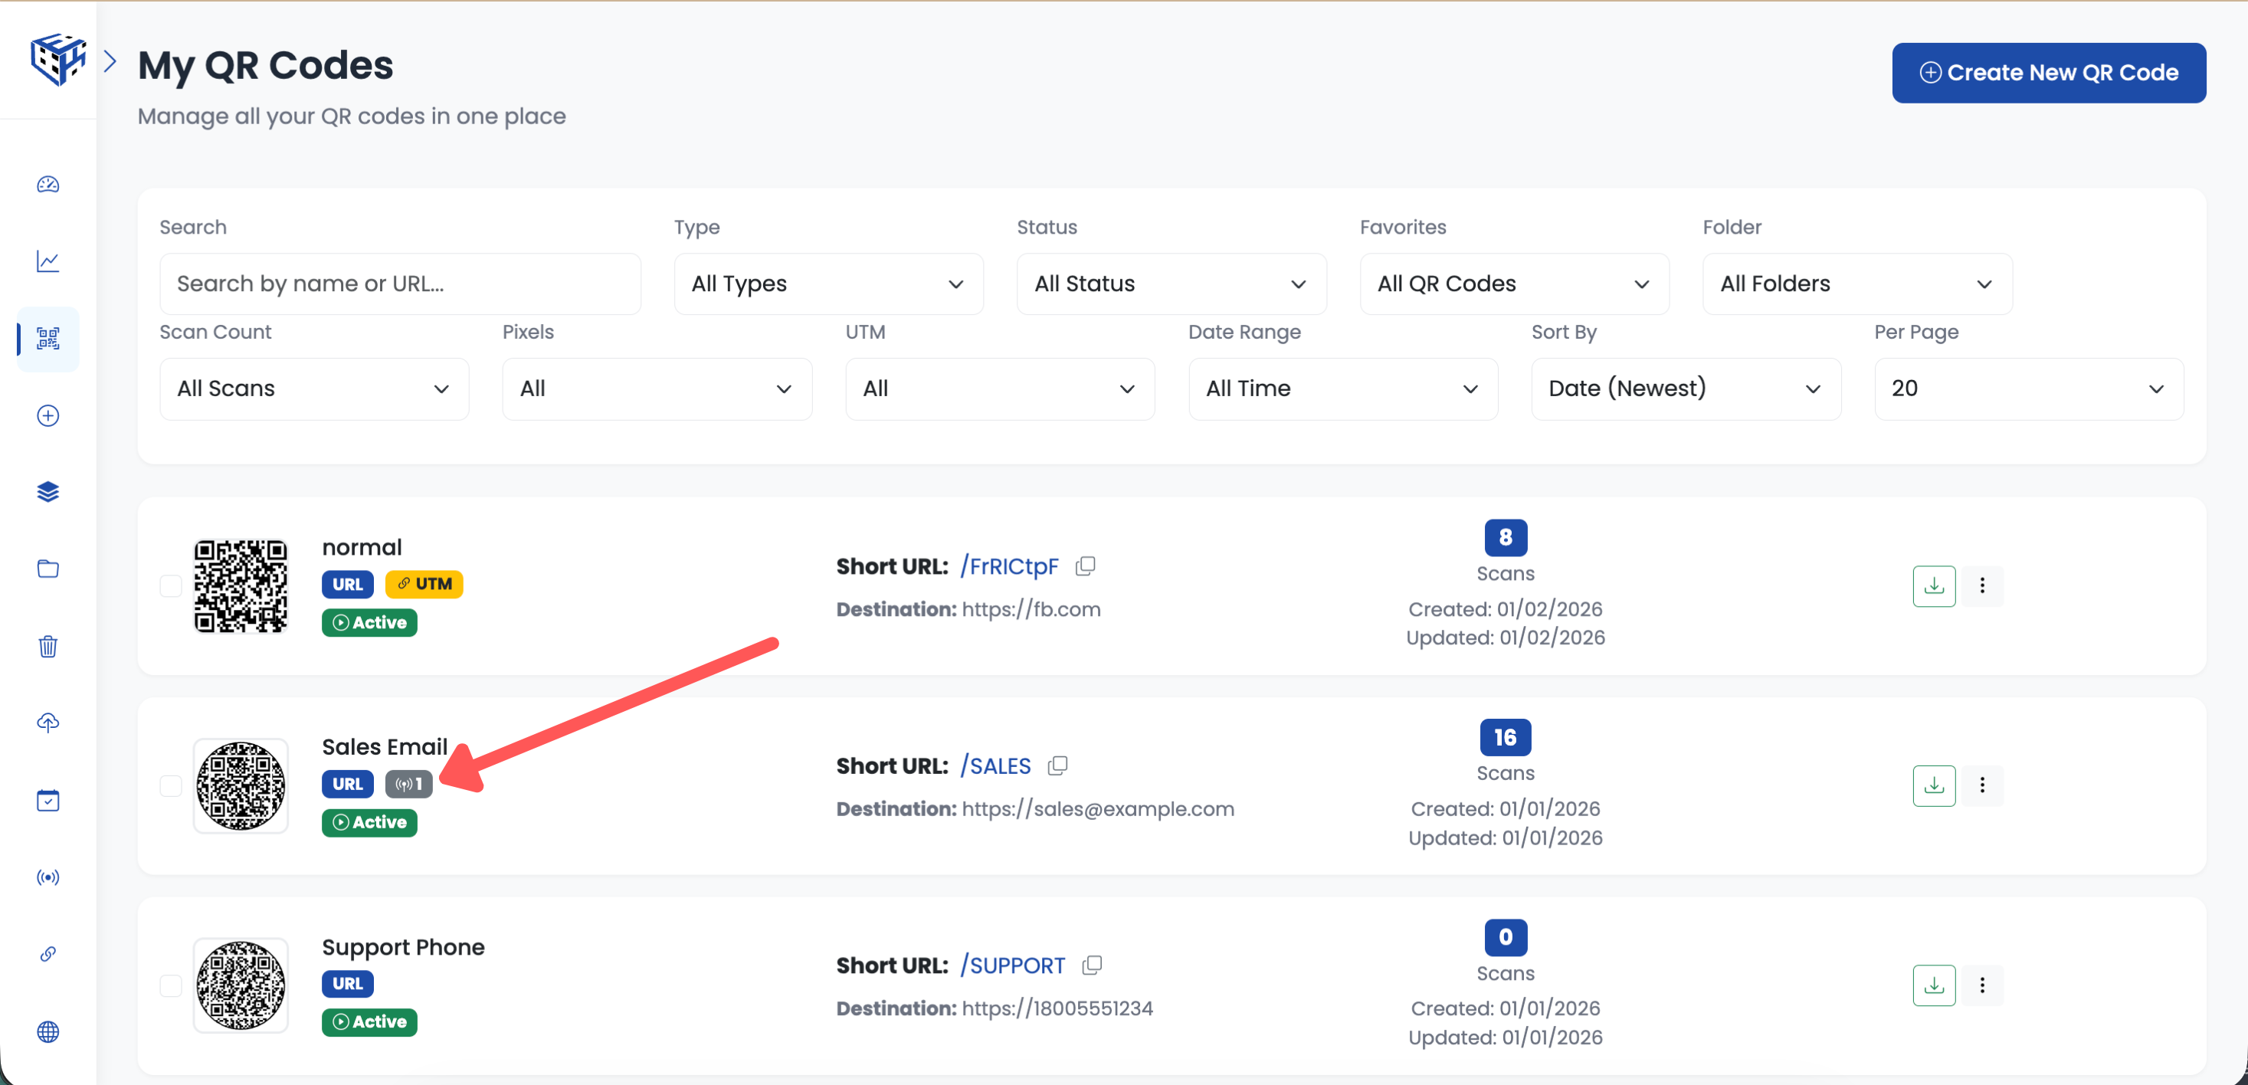Open the Sort By Date (Newest) dropdown

click(x=1685, y=388)
